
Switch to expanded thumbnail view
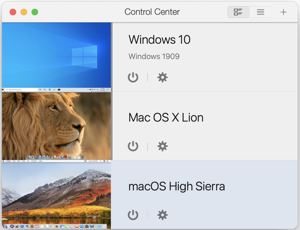pos(238,12)
